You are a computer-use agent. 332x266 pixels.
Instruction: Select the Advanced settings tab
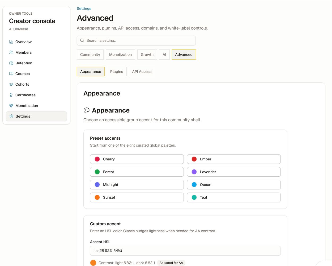[x=184, y=55]
